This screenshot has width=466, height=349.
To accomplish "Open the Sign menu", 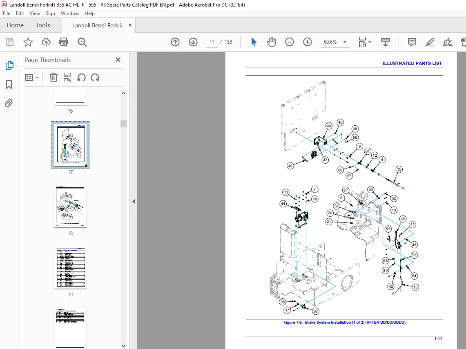I will coord(50,13).
